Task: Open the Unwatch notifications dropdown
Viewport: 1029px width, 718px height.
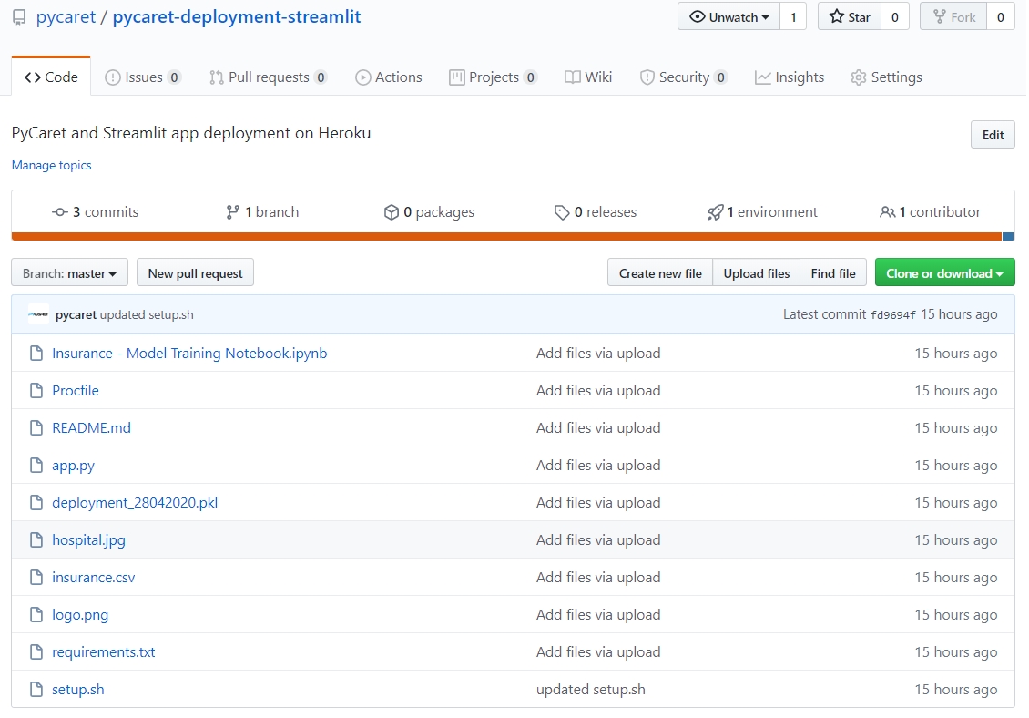Action: 729,17
